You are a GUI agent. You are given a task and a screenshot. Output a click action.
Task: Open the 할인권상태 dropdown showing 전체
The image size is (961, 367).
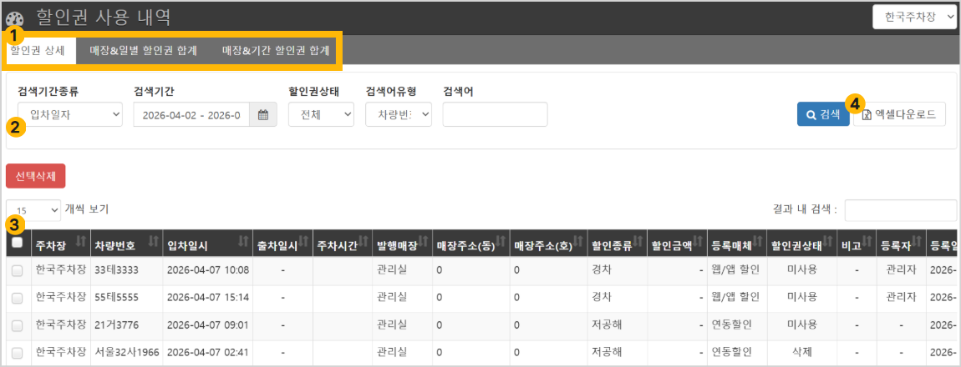[x=321, y=114]
